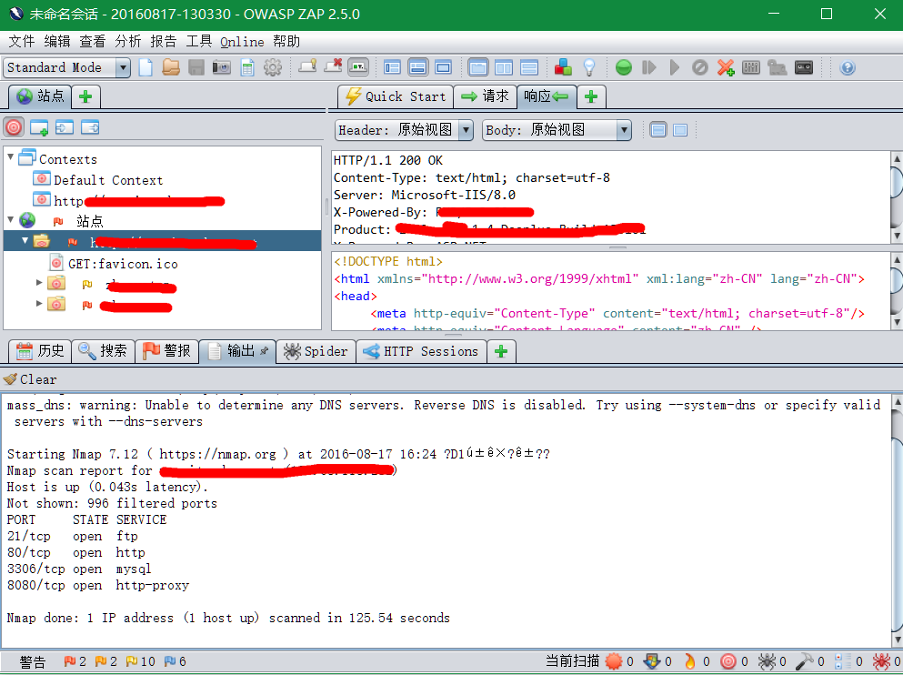Click the hammer forced browse status icon
903x675 pixels.
pos(805,661)
